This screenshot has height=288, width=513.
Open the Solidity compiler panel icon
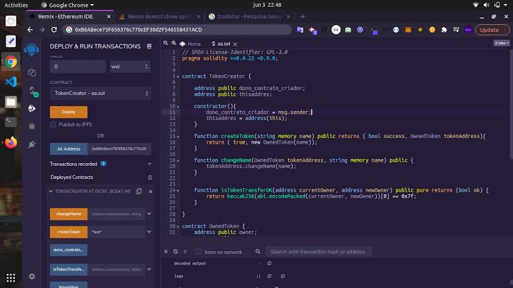coord(33,90)
